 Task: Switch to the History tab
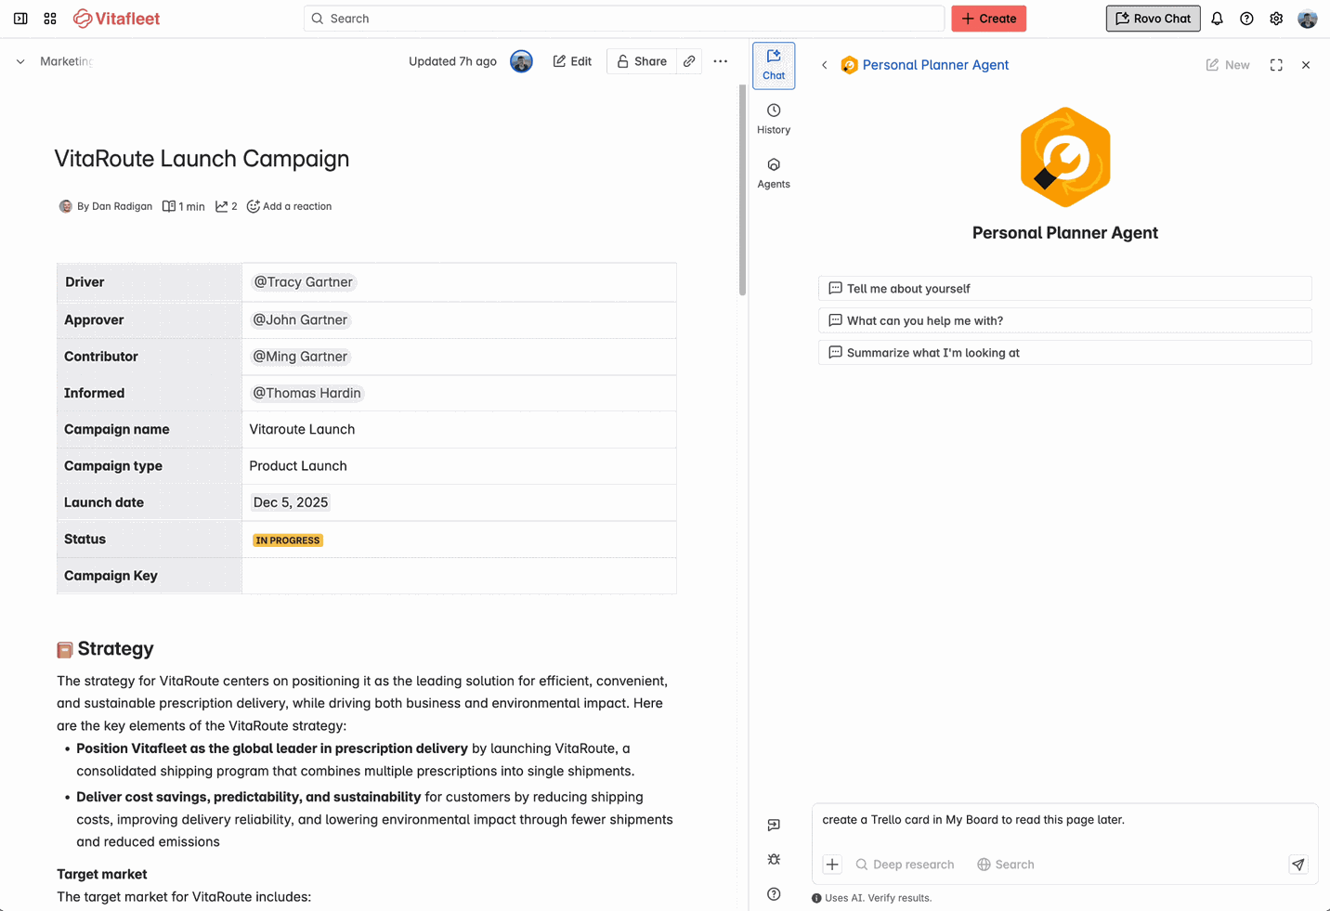pyautogui.click(x=774, y=119)
